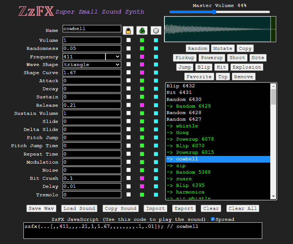This screenshot has height=244, width=293.
Task: Toggle the lock checkbox for Noise
Action: click(x=129, y=170)
